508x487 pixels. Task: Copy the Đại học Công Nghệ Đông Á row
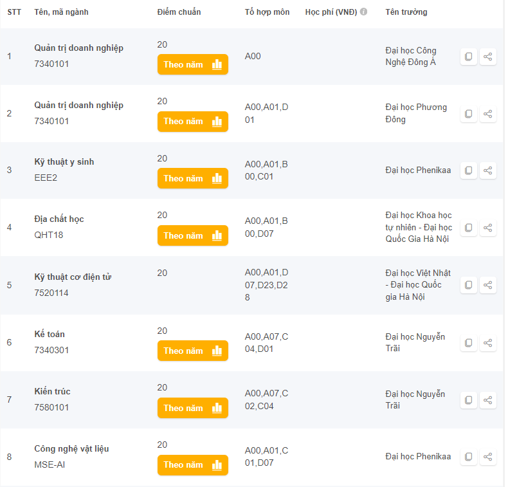point(469,57)
